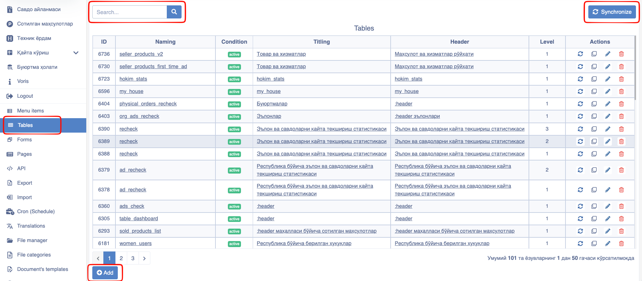Copy hokim_stats row 6723
Screen dimensions: 642x281
[594, 79]
